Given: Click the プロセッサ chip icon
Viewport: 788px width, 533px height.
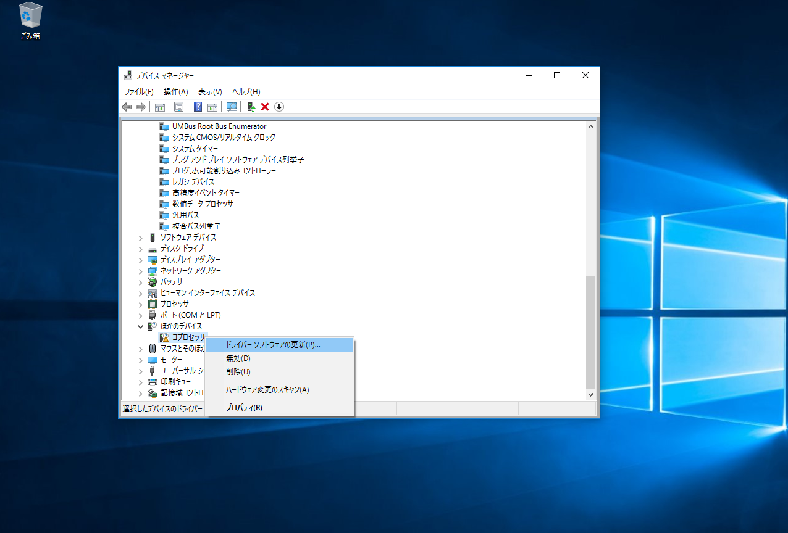Looking at the screenshot, I should [x=153, y=304].
